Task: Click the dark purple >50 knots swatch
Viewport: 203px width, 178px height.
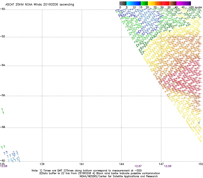Action: 190,3
